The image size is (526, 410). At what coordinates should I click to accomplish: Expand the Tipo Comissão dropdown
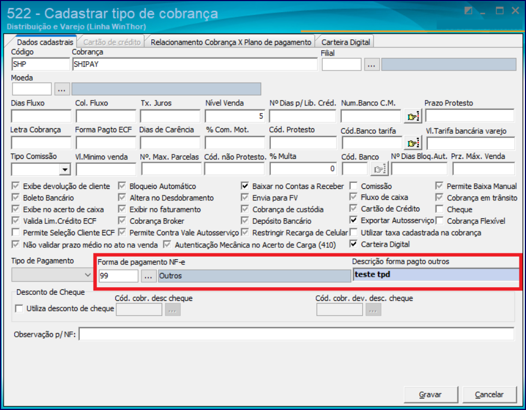point(65,170)
